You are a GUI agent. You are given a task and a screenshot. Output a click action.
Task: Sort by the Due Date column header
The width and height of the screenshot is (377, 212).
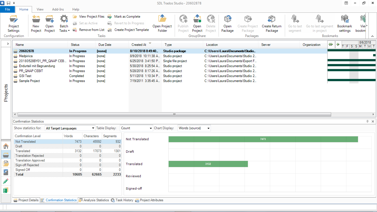click(112, 45)
